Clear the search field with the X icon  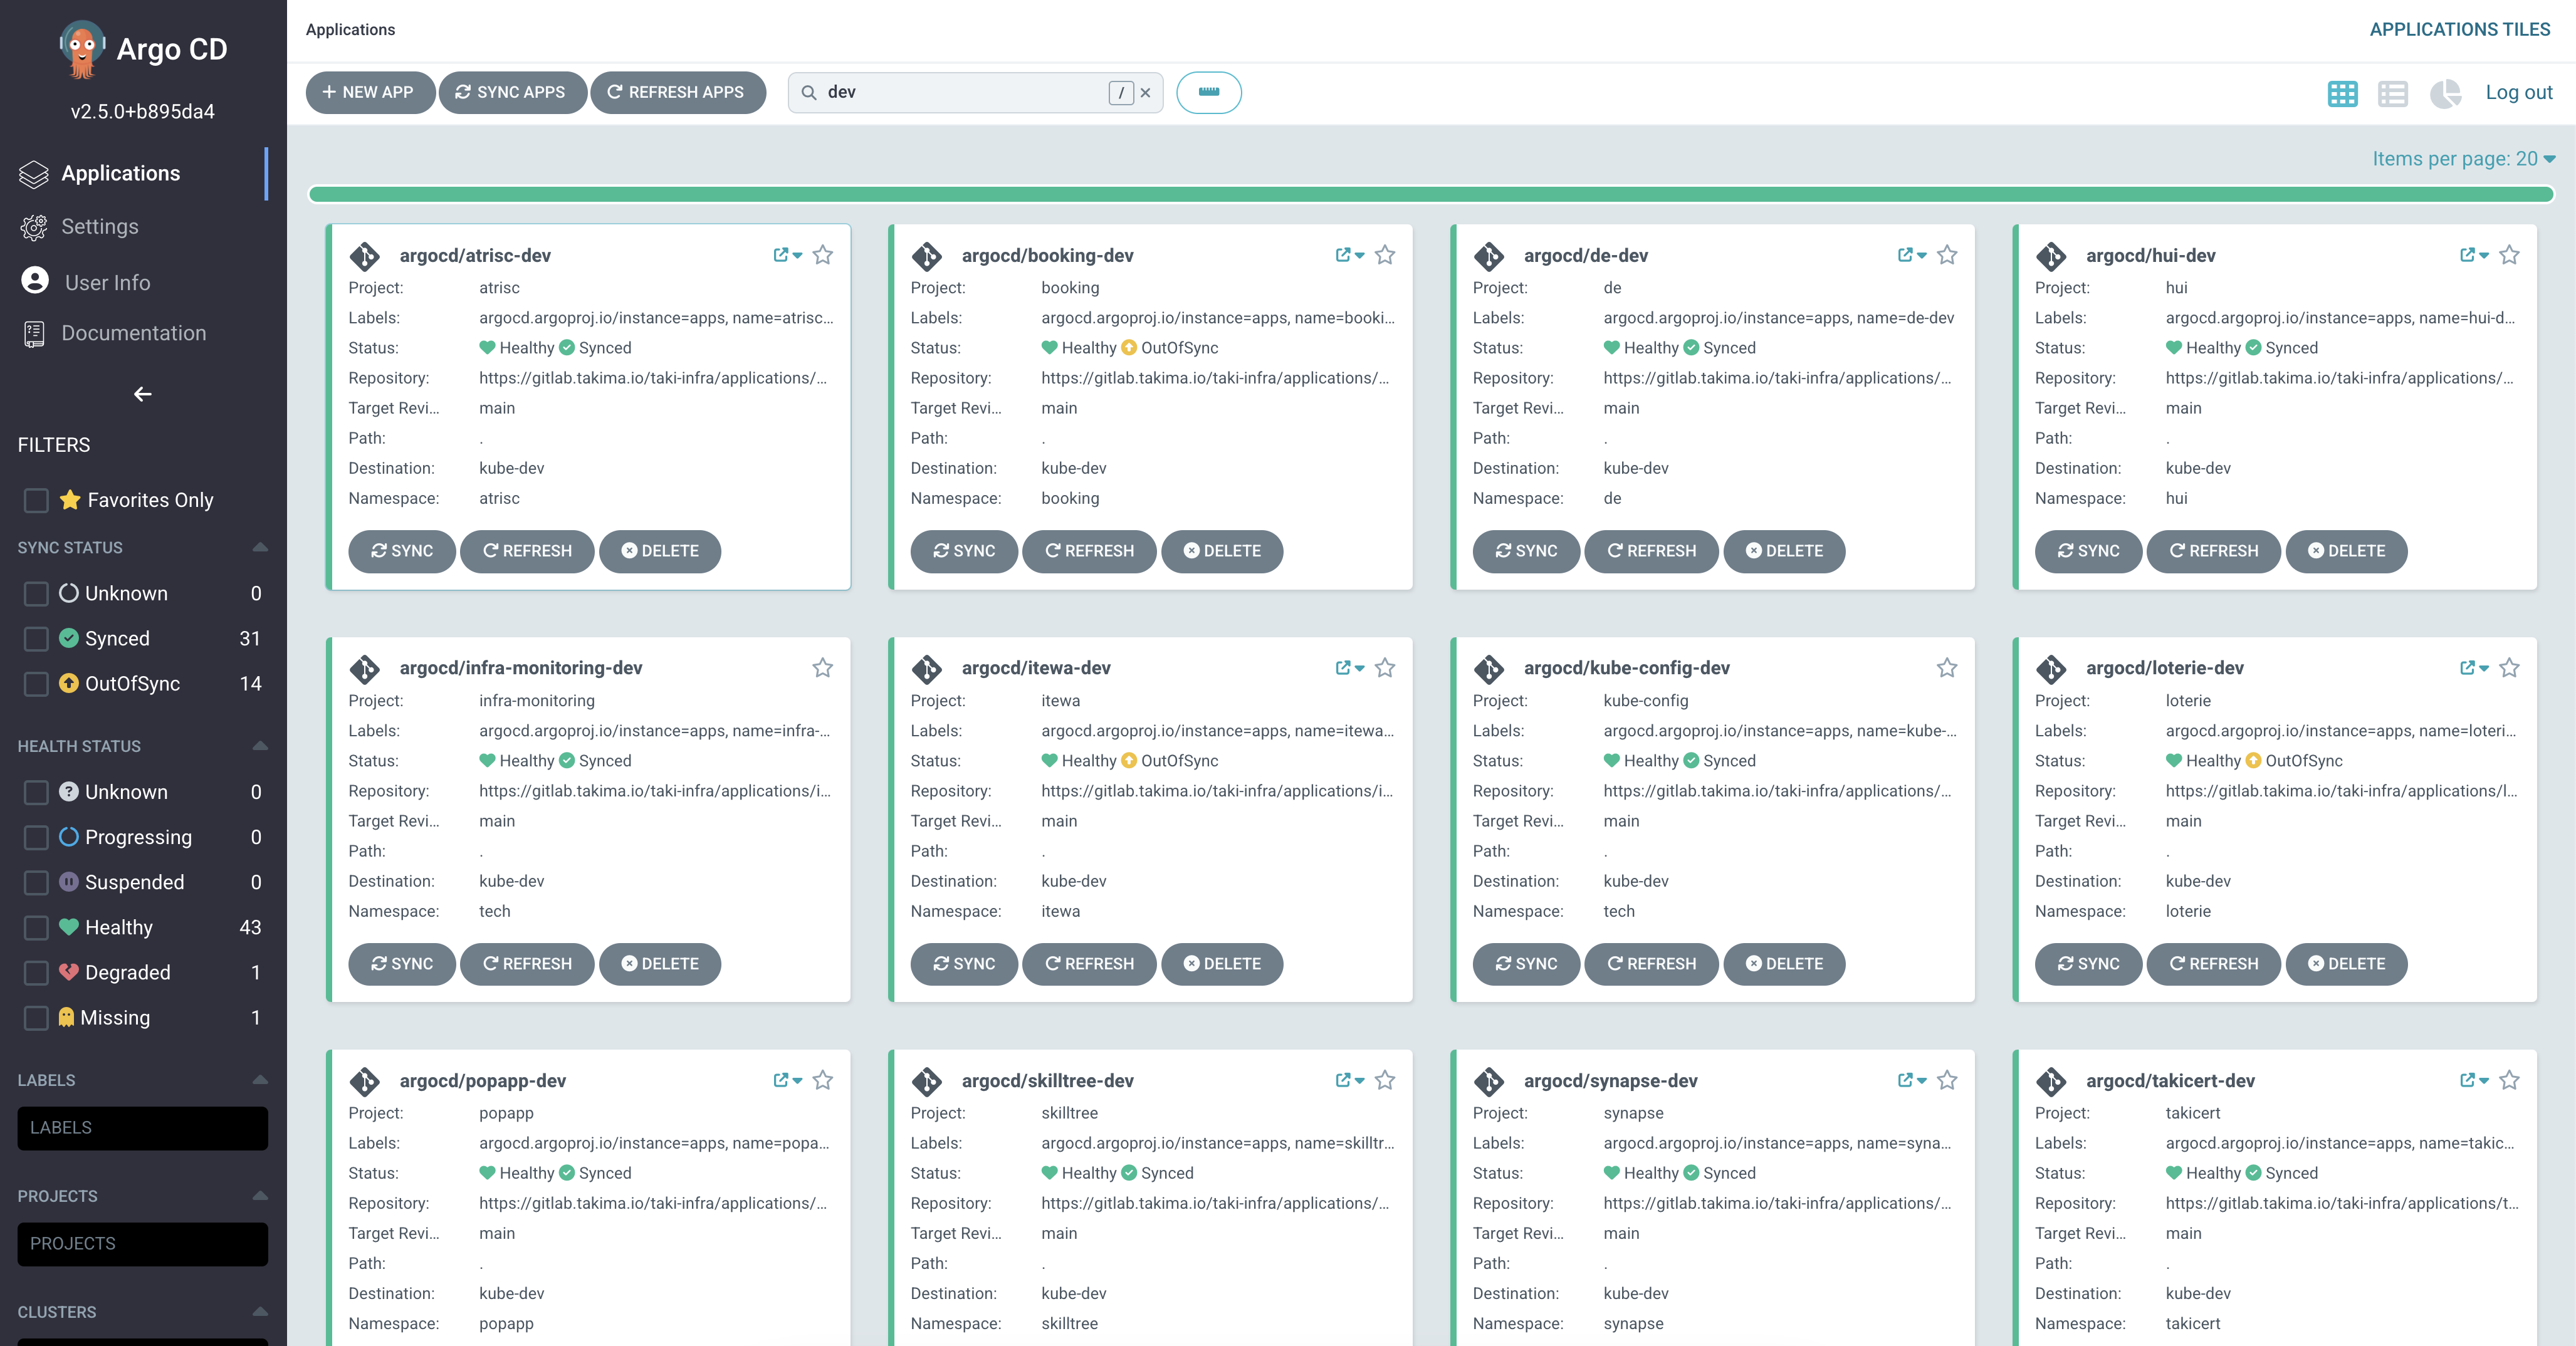pos(1146,93)
